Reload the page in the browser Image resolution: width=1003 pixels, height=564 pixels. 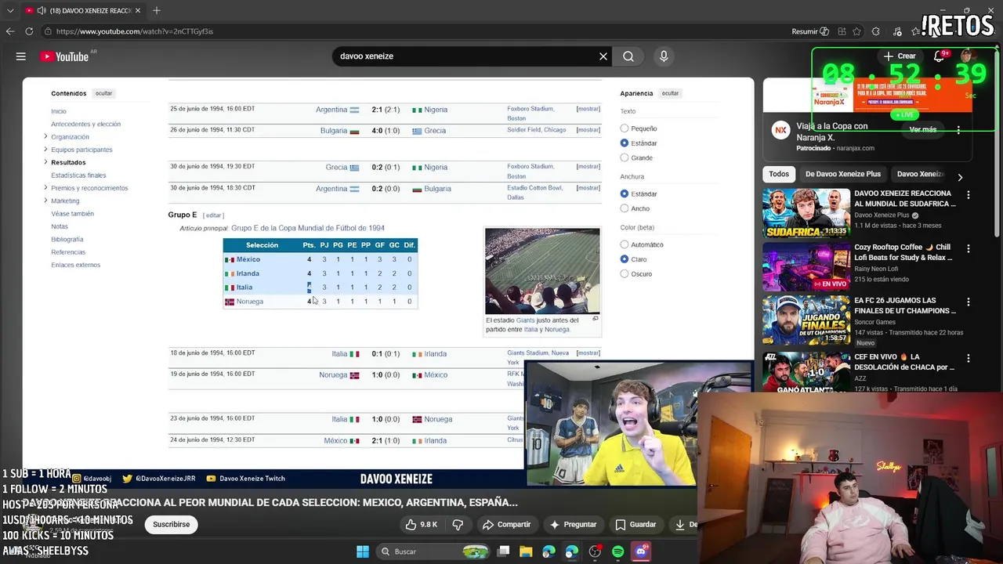(29, 31)
